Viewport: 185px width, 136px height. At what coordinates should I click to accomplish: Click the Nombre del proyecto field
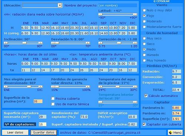118,6
